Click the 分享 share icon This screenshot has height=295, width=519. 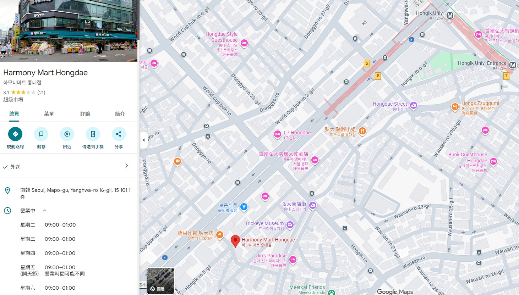[x=119, y=134]
